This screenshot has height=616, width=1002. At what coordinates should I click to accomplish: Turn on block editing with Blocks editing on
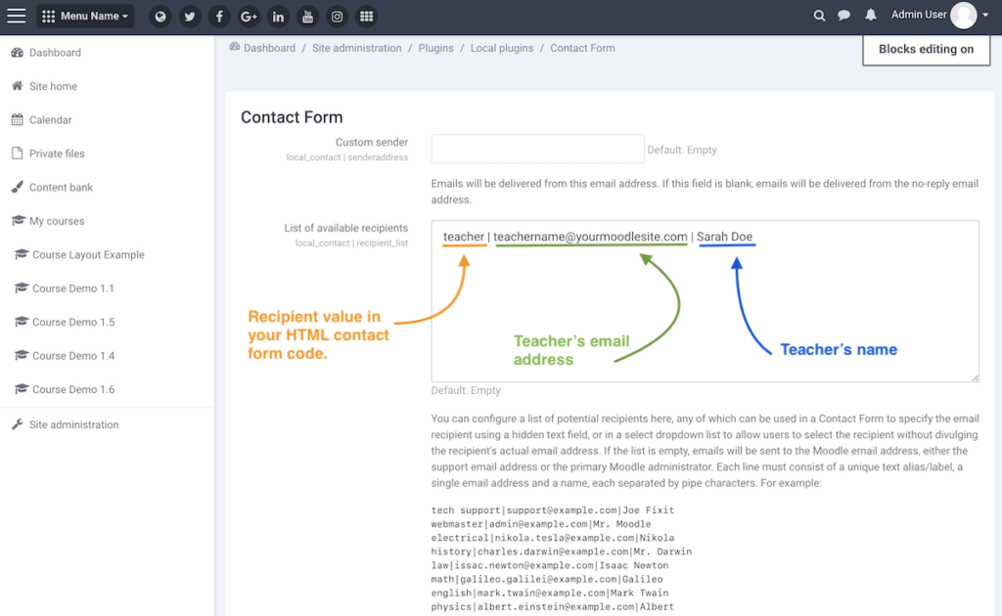coord(926,49)
